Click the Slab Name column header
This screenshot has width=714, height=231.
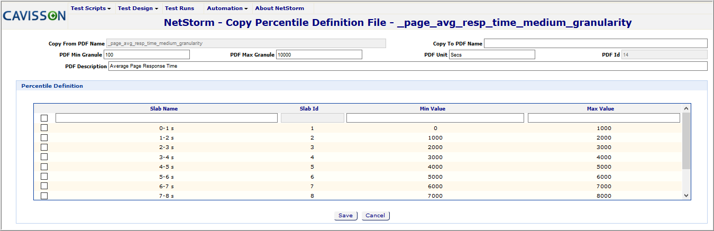coord(164,108)
